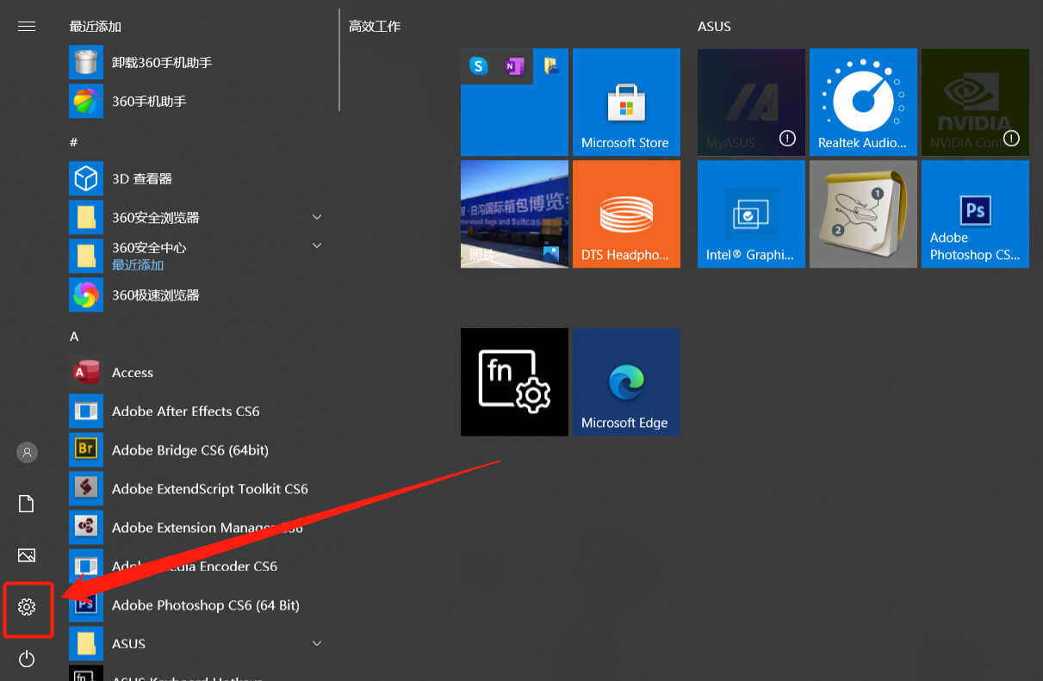Expand the 360安全中心 folder
This screenshot has width=1043, height=681.
click(316, 246)
